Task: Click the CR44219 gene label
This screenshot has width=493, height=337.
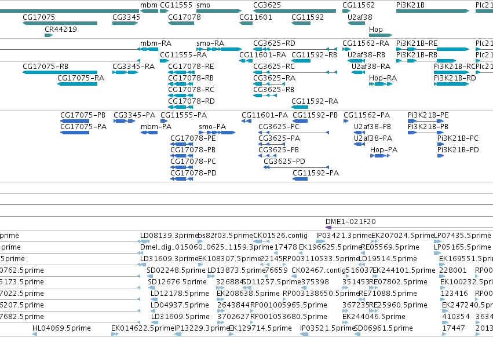Action: pos(61,29)
